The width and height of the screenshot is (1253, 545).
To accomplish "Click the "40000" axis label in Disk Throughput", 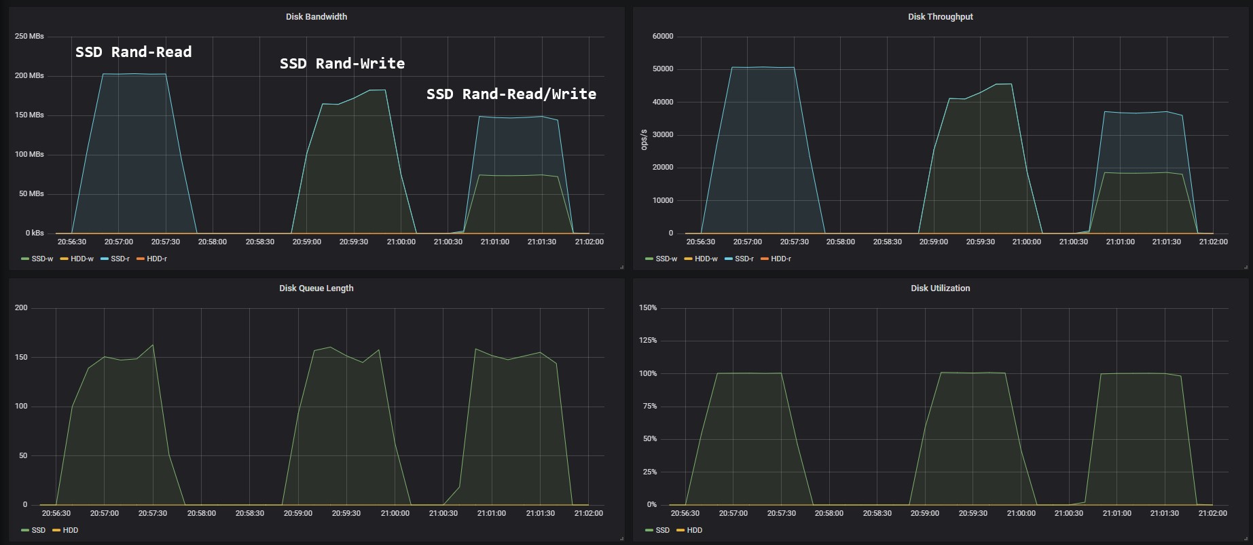I will 663,102.
